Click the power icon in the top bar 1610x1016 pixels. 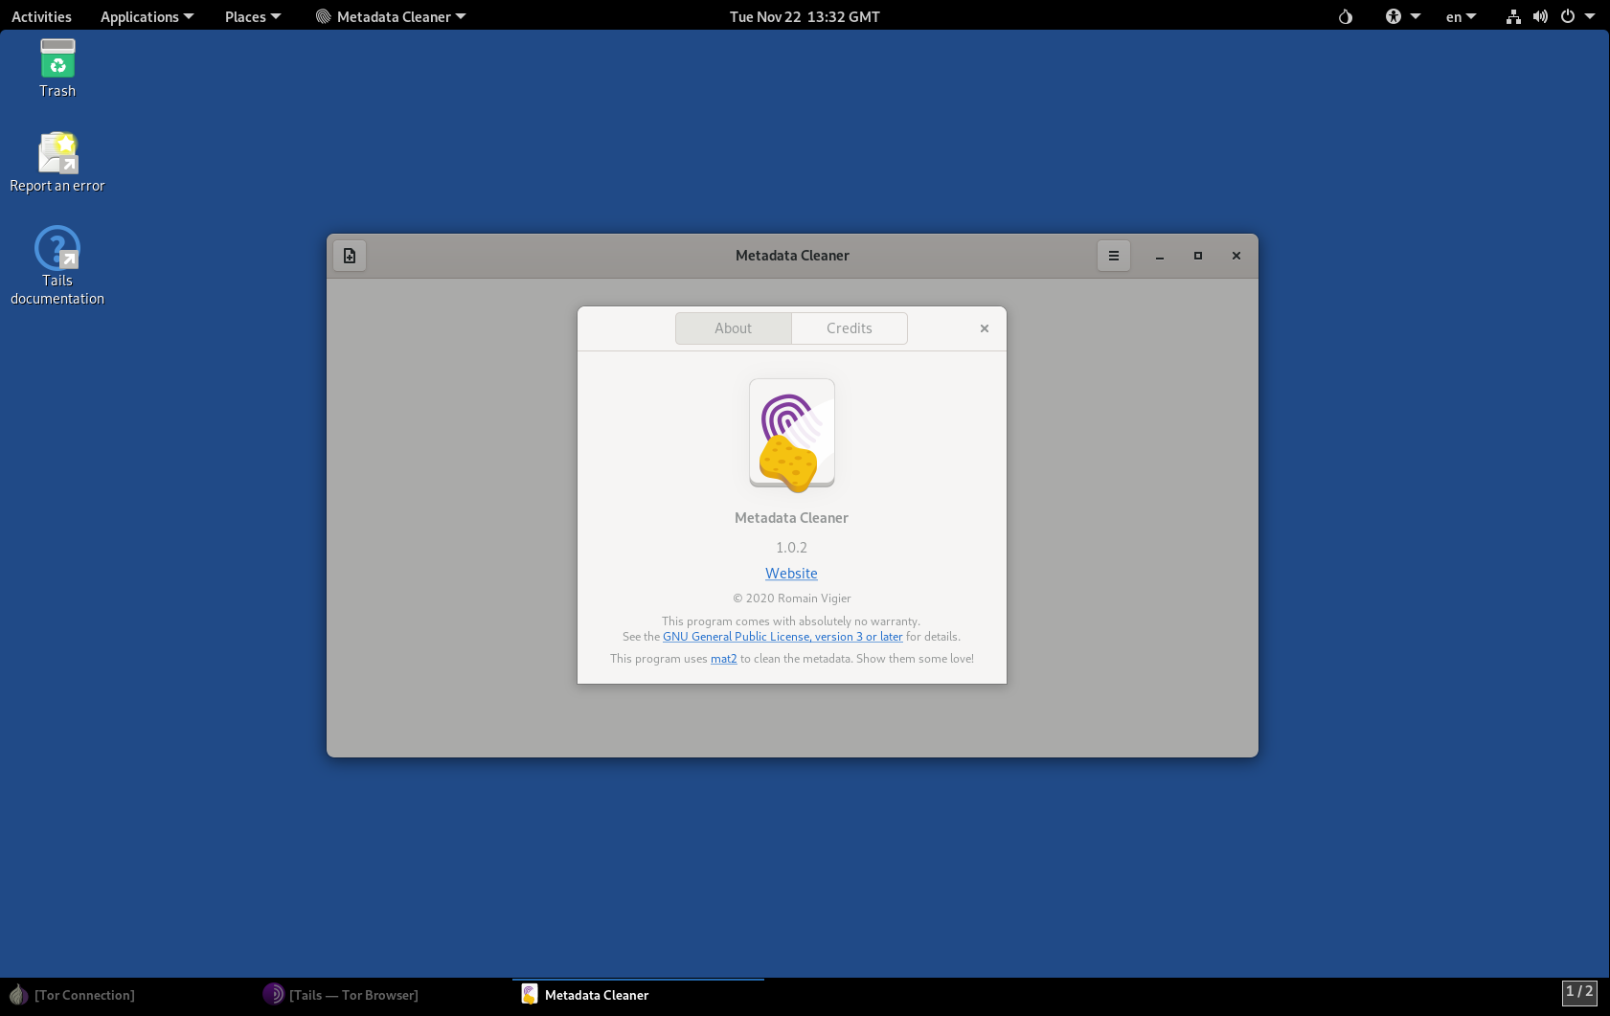[1568, 16]
